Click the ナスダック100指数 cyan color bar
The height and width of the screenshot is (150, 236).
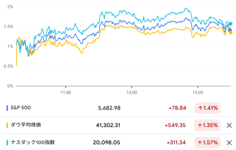coord(7,142)
